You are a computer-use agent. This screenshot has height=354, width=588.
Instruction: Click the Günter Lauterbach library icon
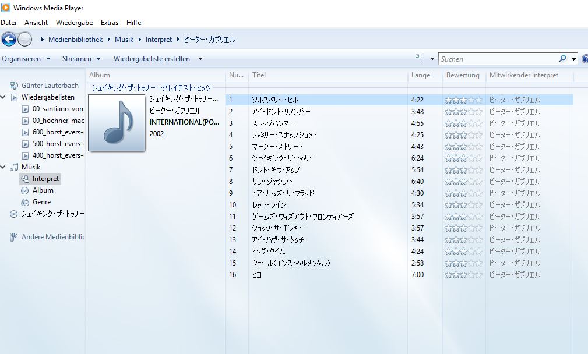click(x=14, y=86)
